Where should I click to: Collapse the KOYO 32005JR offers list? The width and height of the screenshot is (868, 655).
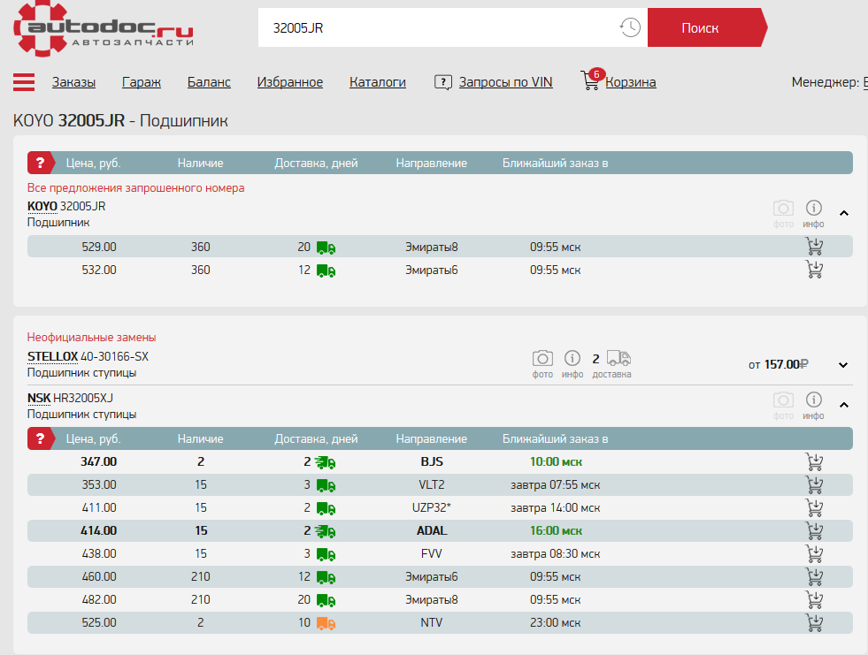[843, 213]
